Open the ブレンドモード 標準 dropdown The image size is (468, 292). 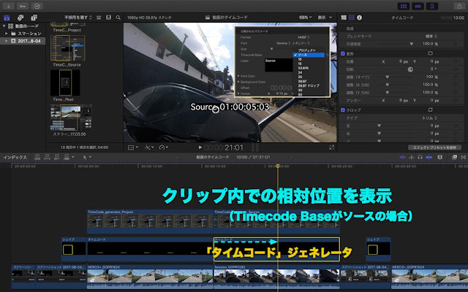point(431,36)
